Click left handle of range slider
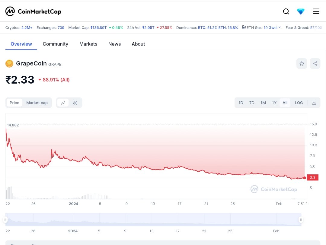Image resolution: width=326 pixels, height=245 pixels. [5, 220]
